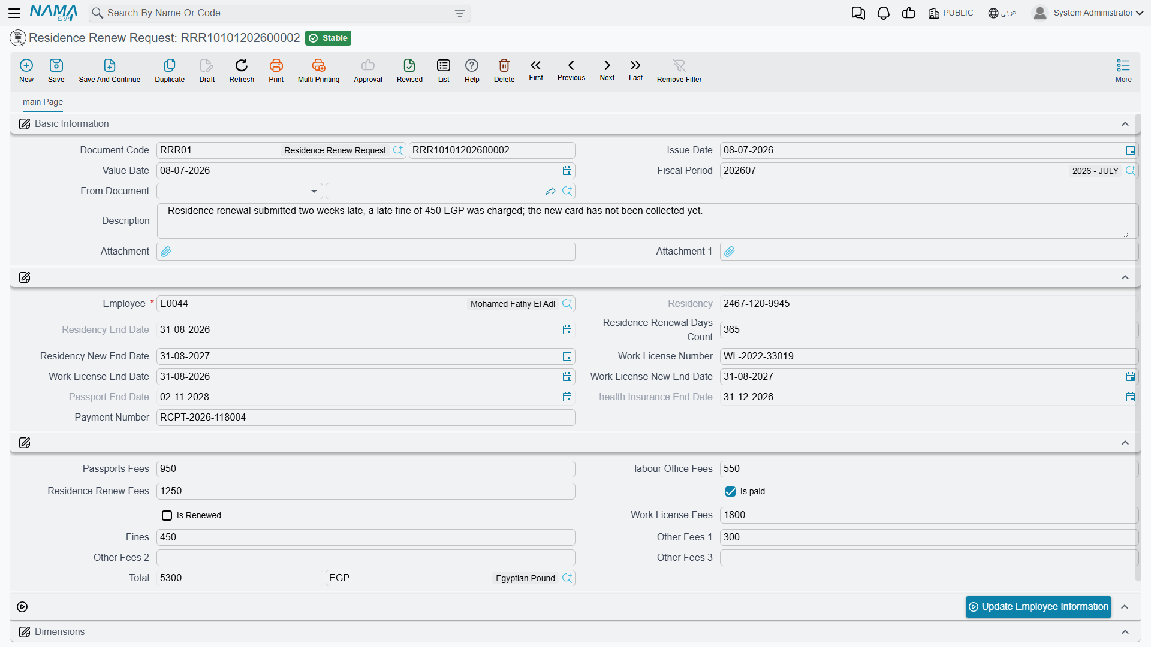This screenshot has height=647, width=1151.
Task: Open the chat messages icon
Action: coord(858,13)
